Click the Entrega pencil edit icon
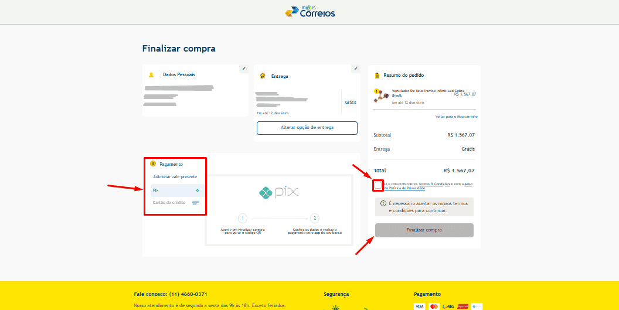This screenshot has width=619, height=310. 355,69
